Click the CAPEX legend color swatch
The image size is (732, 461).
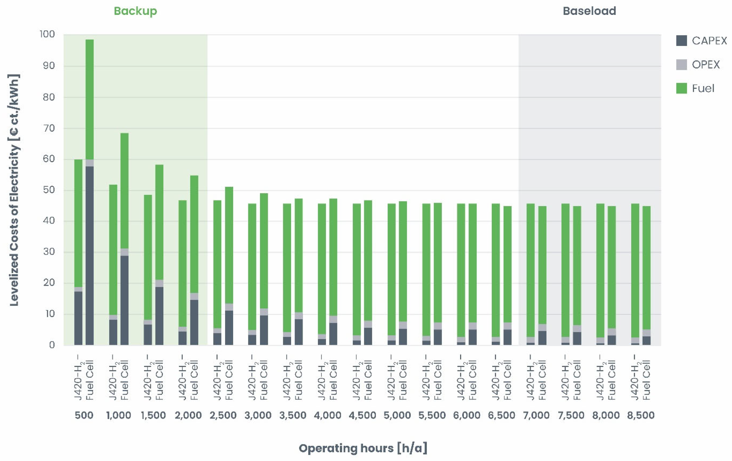(x=681, y=41)
